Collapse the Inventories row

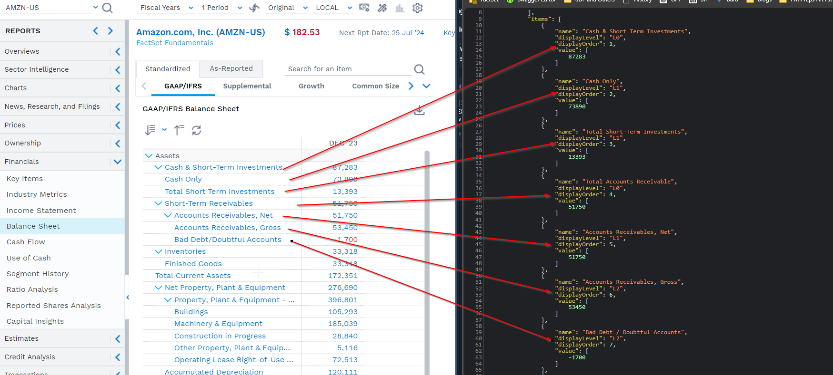pos(158,251)
